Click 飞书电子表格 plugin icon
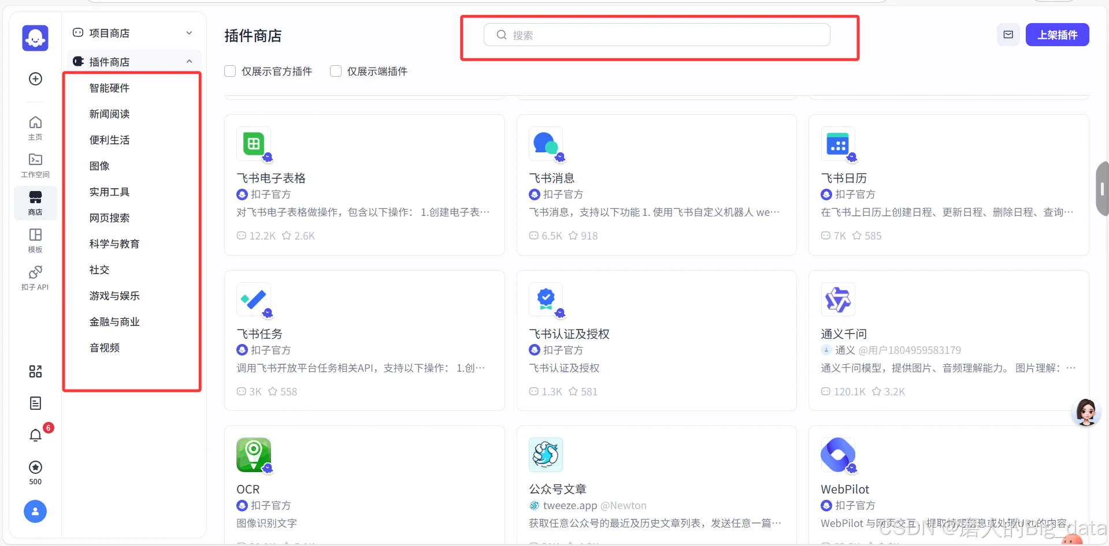1109x546 pixels. click(x=254, y=144)
